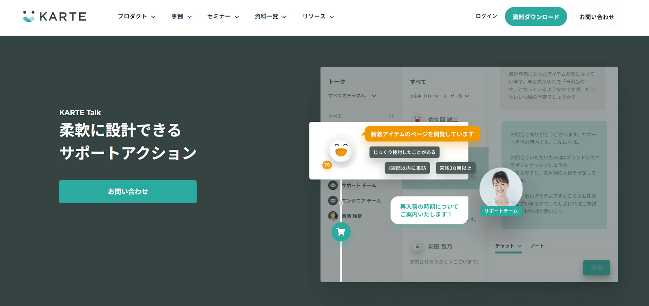Click the 1週間以内に来訪 tag
This screenshot has width=649, height=306.
pos(407,168)
